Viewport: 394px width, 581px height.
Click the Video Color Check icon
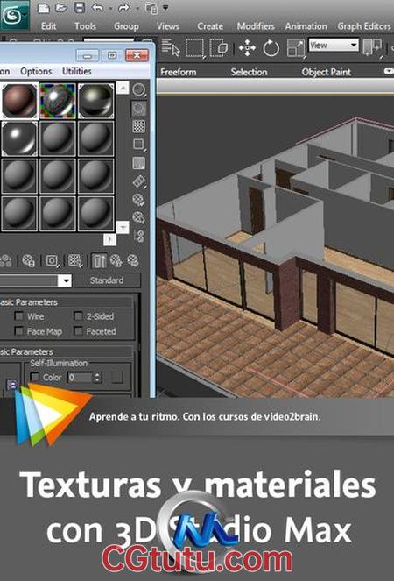tap(139, 163)
